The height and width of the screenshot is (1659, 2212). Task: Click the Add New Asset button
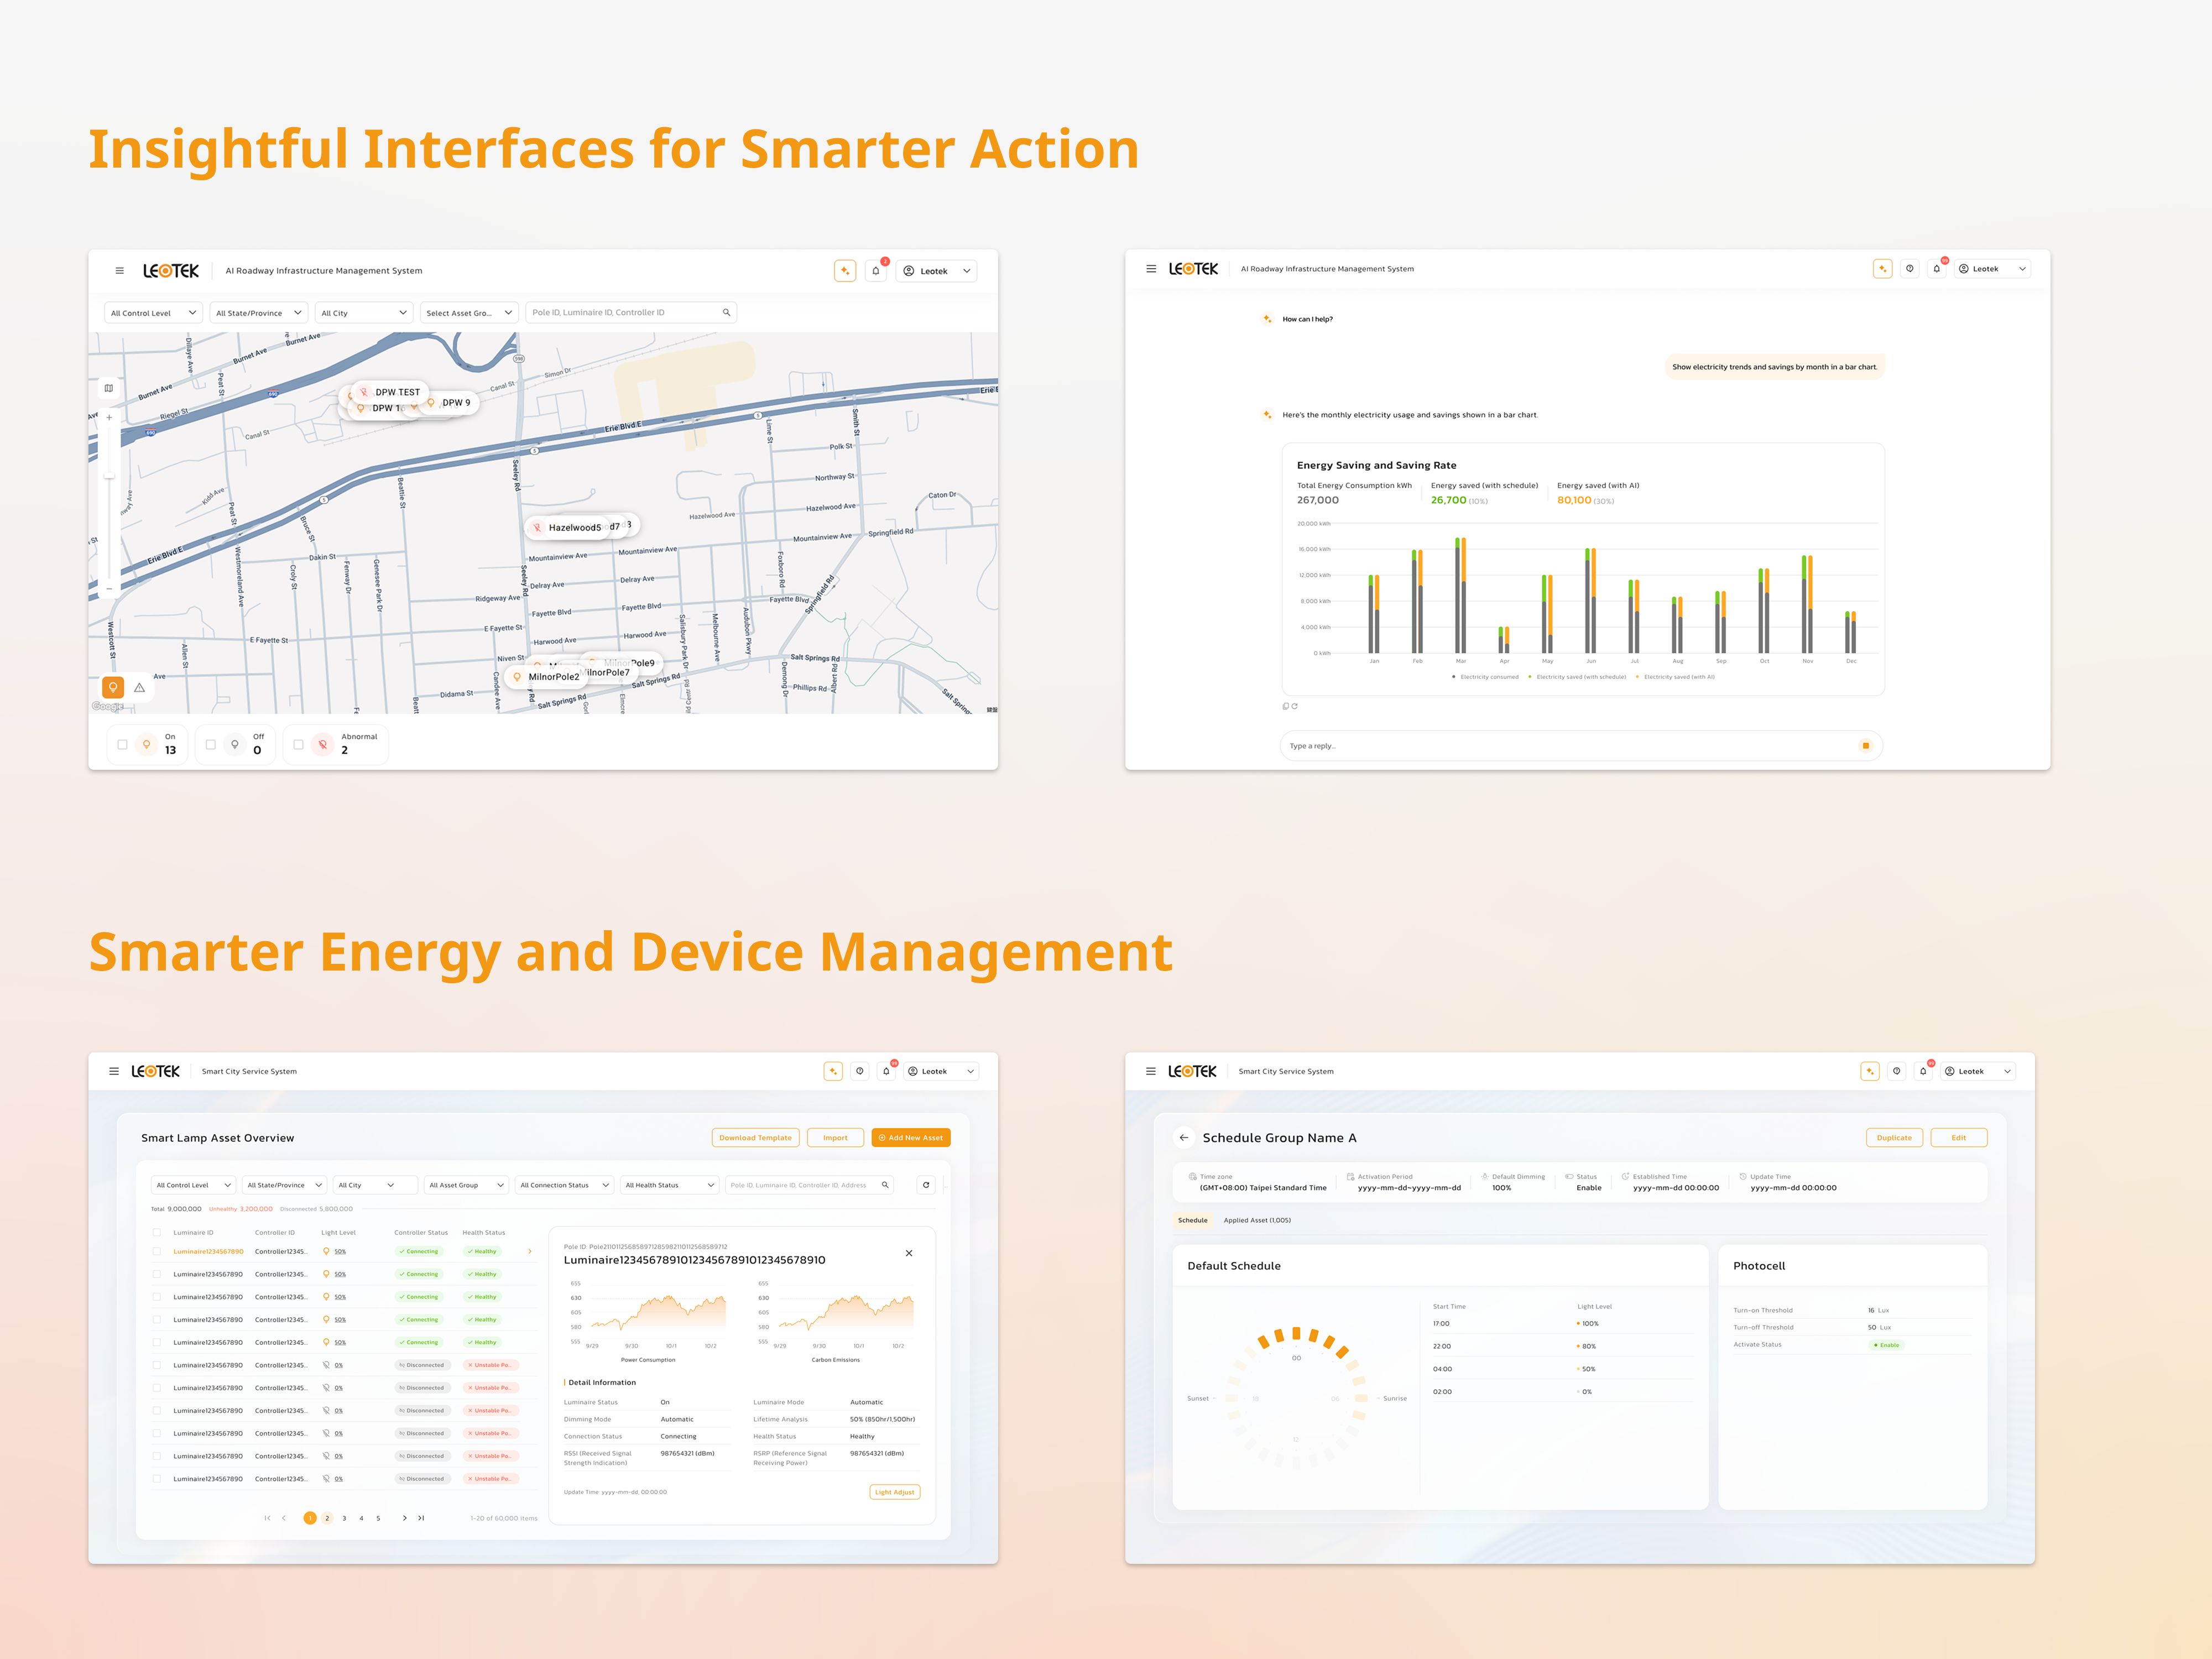tap(911, 1138)
